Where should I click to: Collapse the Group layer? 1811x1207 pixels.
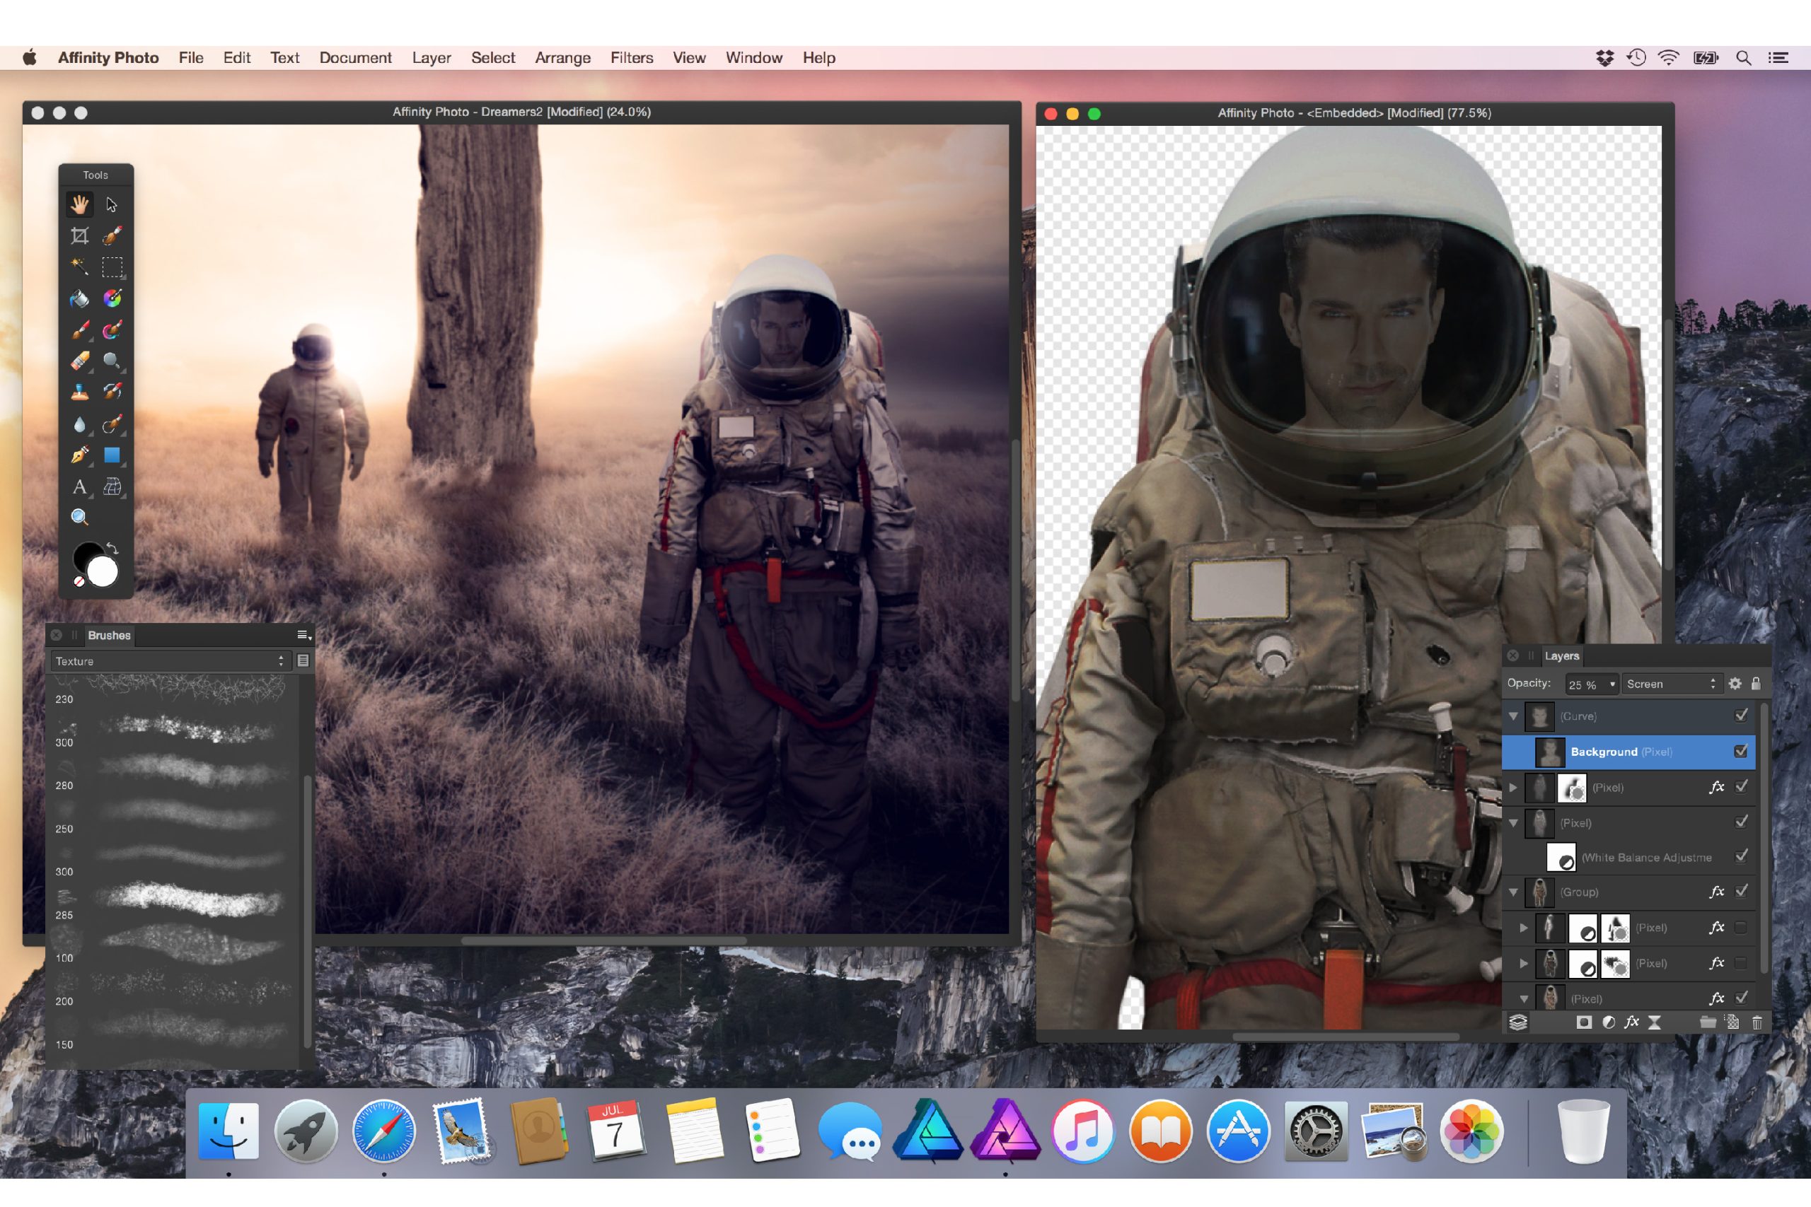1513,892
